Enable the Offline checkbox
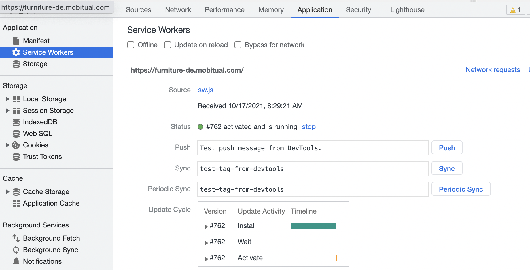This screenshot has width=530, height=270. pos(131,45)
